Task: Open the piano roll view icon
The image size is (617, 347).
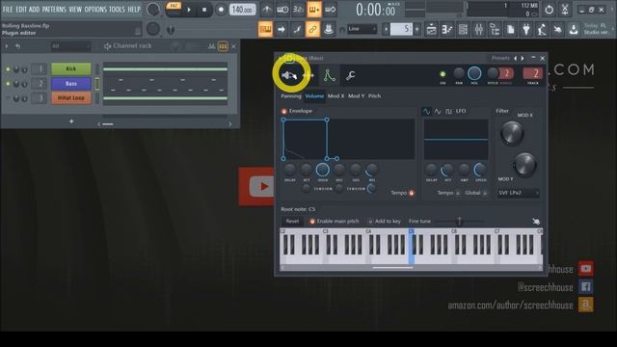Action: pyautogui.click(x=447, y=29)
